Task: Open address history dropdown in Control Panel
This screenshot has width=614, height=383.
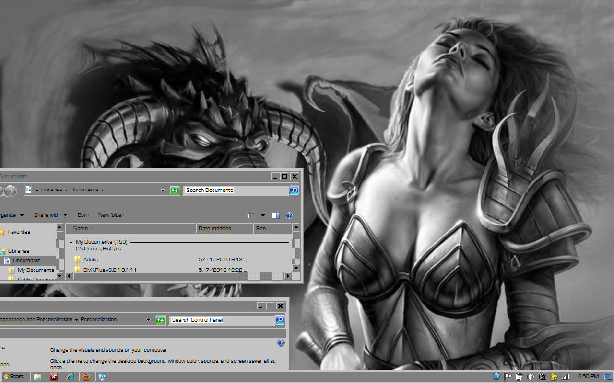Action: click(149, 320)
